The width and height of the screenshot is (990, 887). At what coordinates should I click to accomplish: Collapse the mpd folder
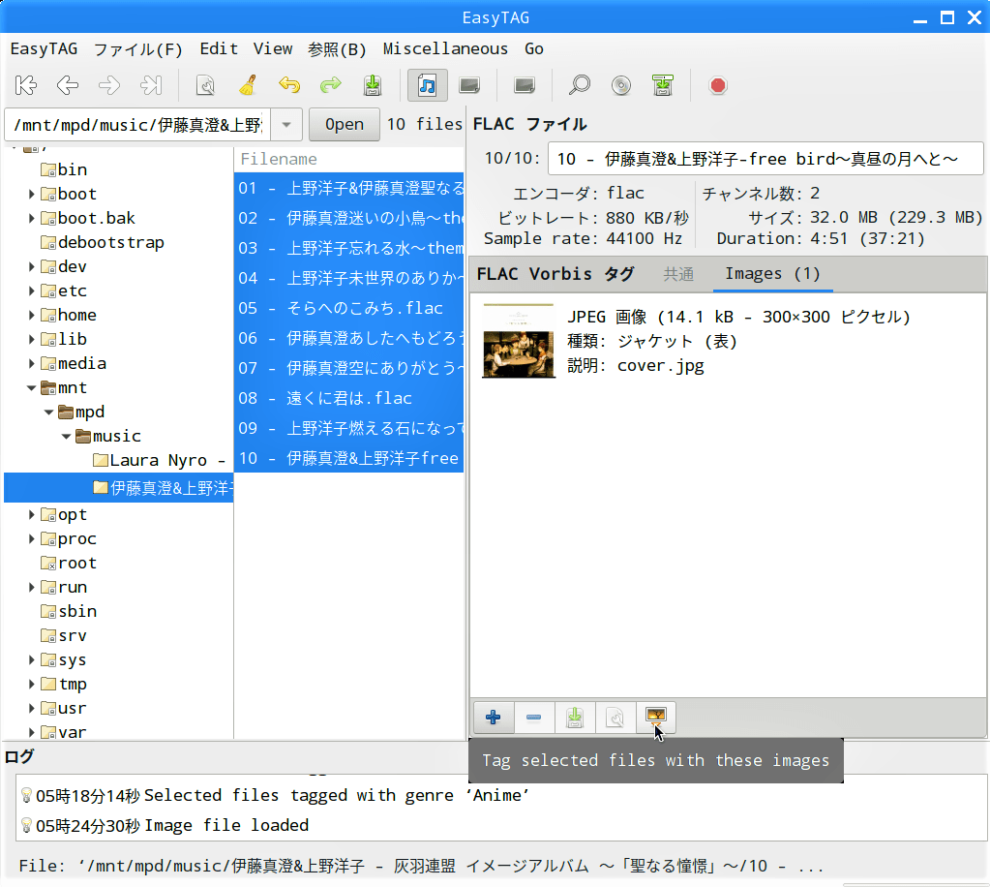(x=48, y=412)
